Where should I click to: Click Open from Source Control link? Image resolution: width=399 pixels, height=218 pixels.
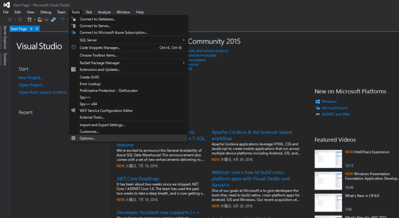[44, 92]
